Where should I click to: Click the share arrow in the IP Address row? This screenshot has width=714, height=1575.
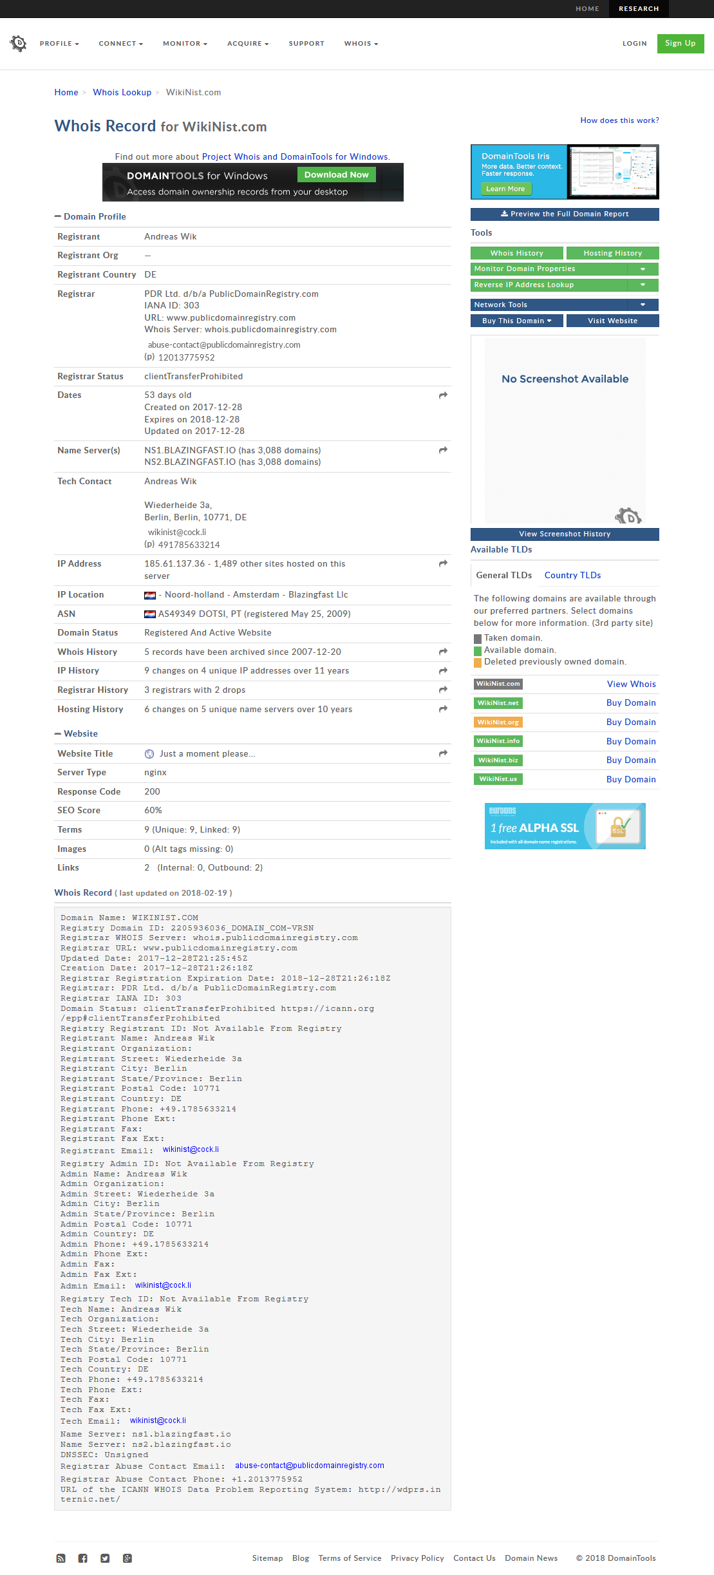[x=443, y=563]
